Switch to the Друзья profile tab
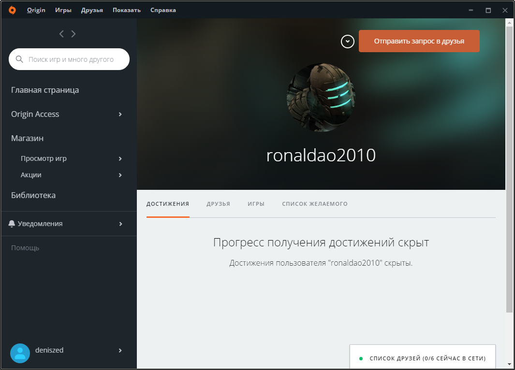Viewport: 515px width, 370px height. click(x=218, y=204)
